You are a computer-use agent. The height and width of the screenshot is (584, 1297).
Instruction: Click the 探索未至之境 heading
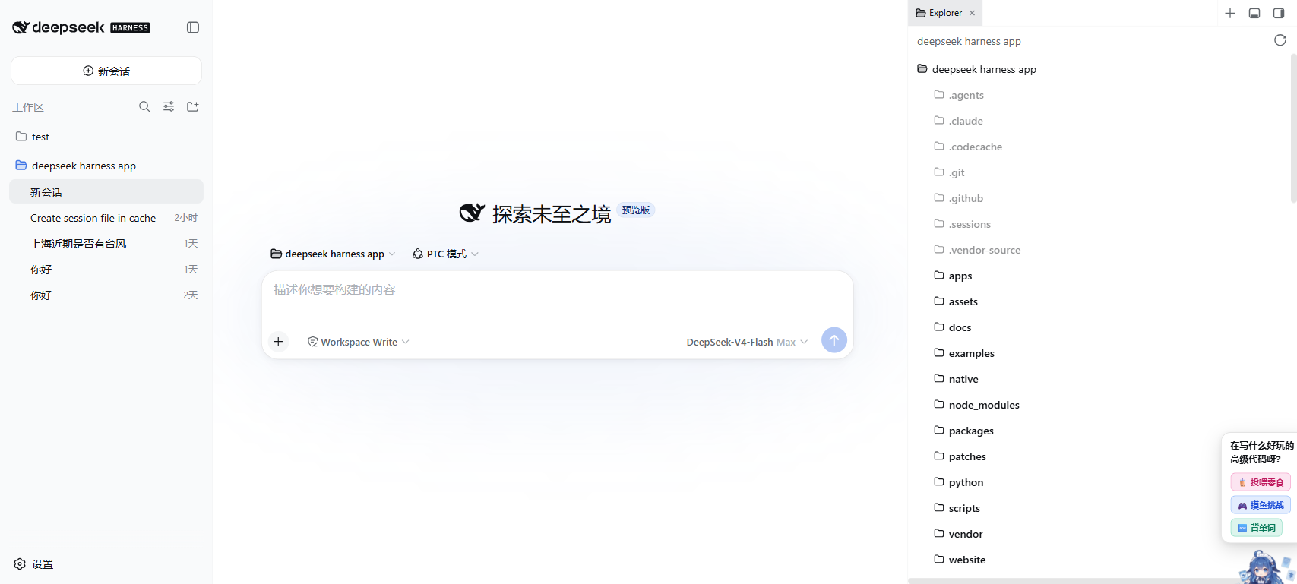point(552,214)
